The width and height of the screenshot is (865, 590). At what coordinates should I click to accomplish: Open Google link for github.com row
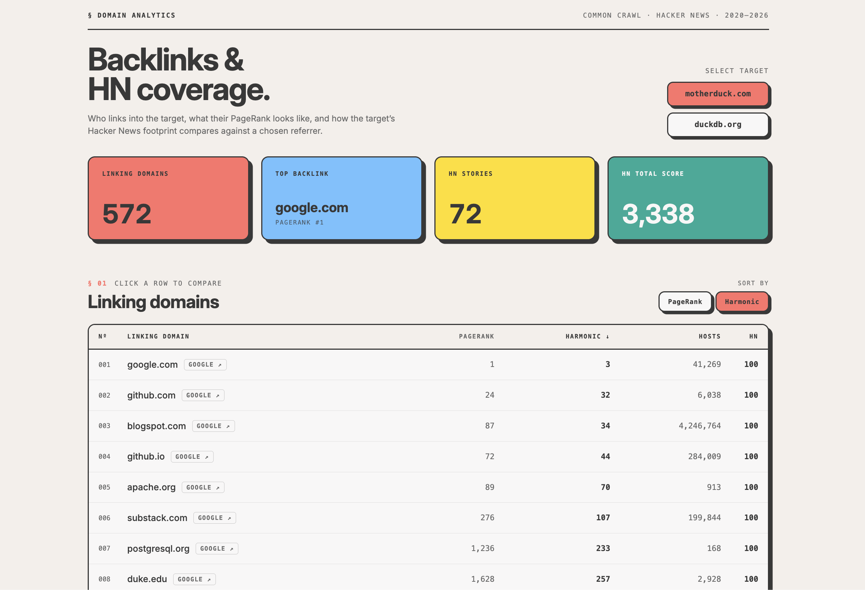(203, 395)
